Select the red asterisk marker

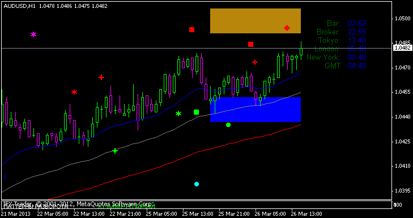tap(74, 92)
